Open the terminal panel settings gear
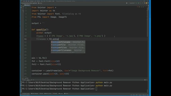This screenshot has width=171, height=96. pos(145,80)
